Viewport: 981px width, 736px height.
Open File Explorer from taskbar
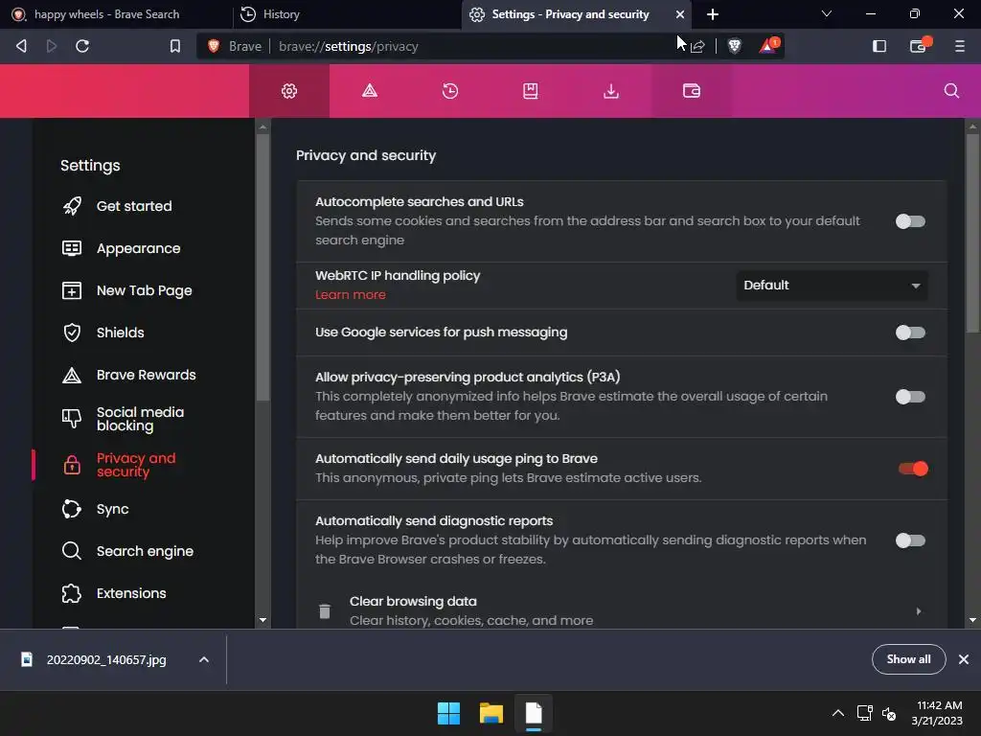click(491, 713)
